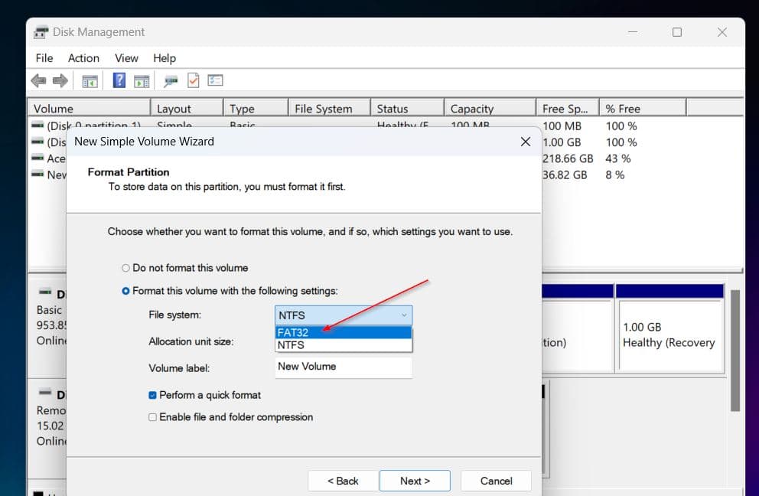759x496 pixels.
Task: Click the Back navigation arrow icon
Action: click(37, 80)
